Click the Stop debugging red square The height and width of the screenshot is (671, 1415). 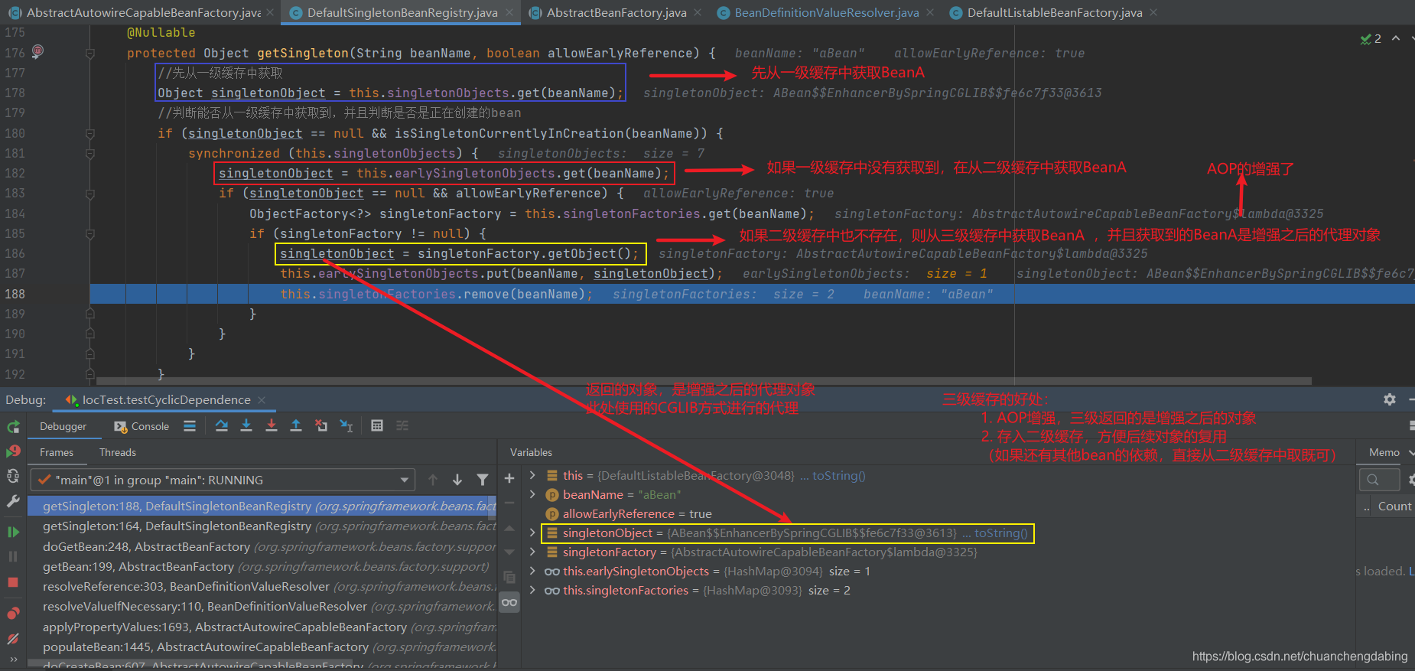(x=13, y=582)
